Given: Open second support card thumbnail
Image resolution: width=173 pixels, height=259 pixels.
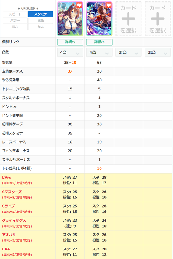Looking at the screenshot, I should pos(99,19).
